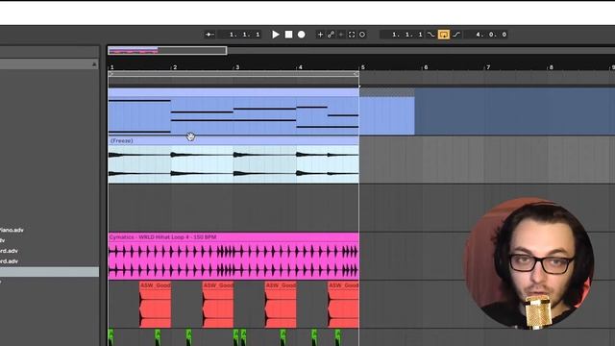
Task: Click bar 3 on the beat-time ruler
Action: [x=237, y=67]
